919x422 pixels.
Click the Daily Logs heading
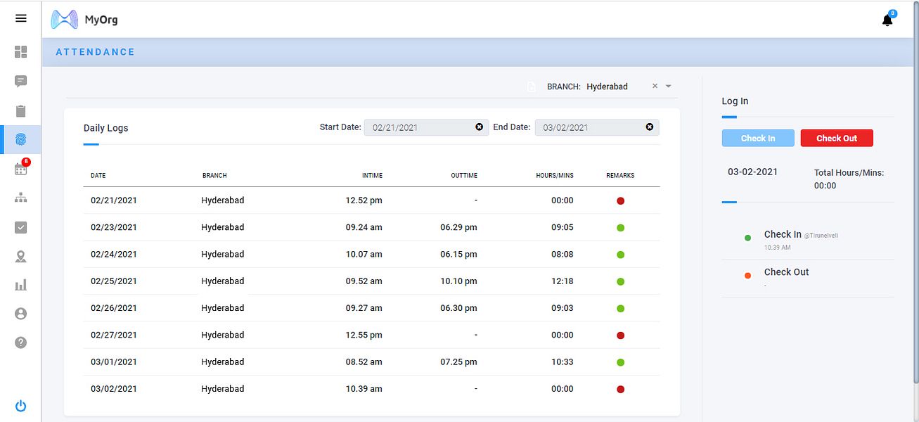pyautogui.click(x=106, y=128)
